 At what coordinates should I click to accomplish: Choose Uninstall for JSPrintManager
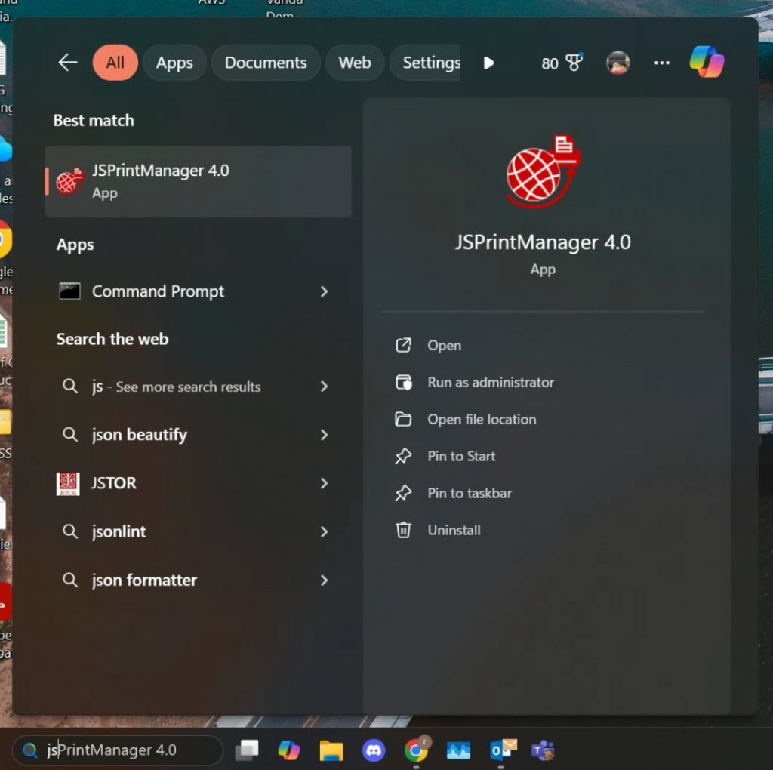454,530
